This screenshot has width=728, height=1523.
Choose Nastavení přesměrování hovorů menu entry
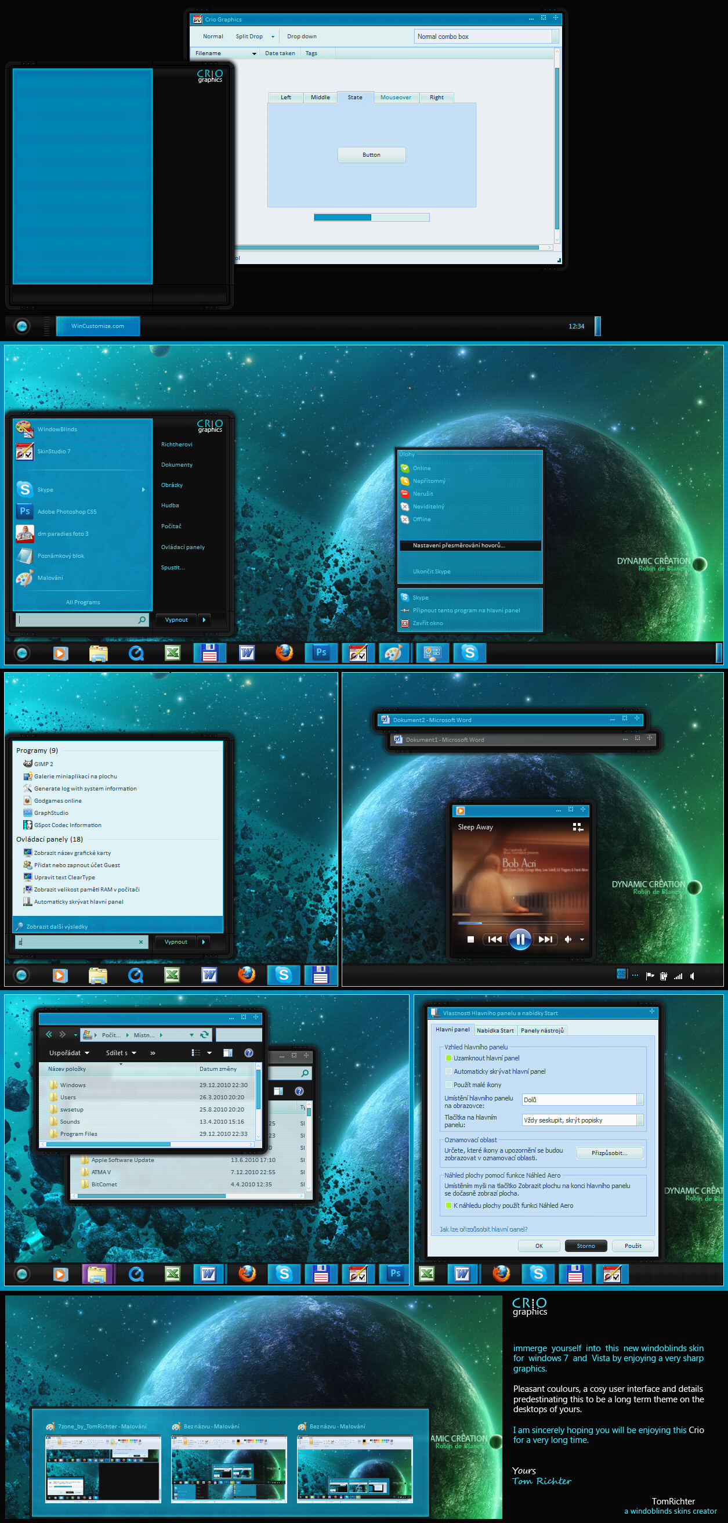pos(470,545)
